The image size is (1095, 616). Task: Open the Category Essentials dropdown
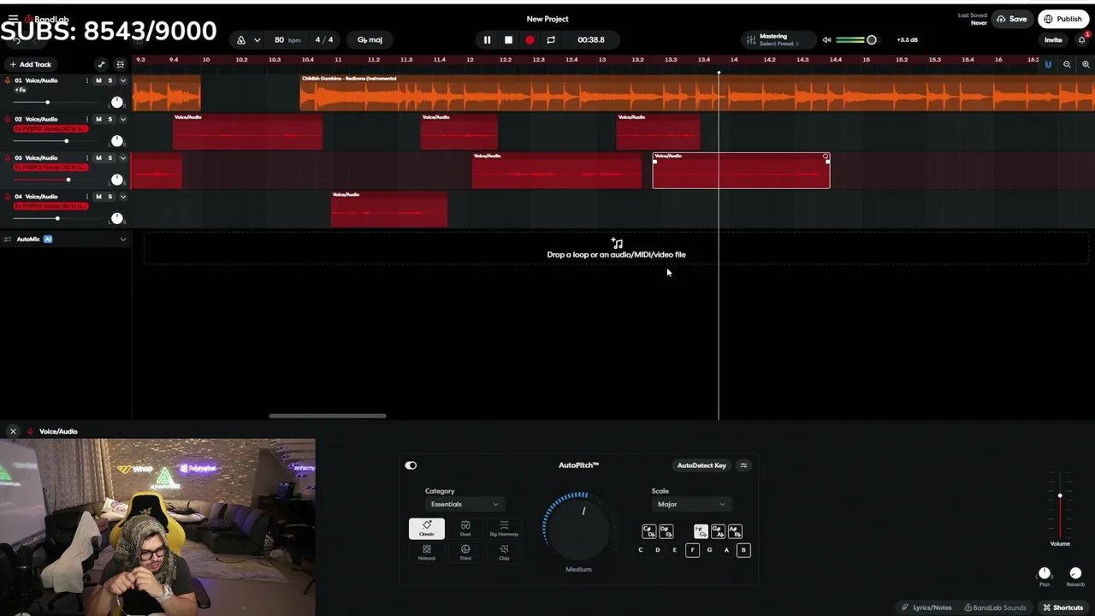coord(465,504)
